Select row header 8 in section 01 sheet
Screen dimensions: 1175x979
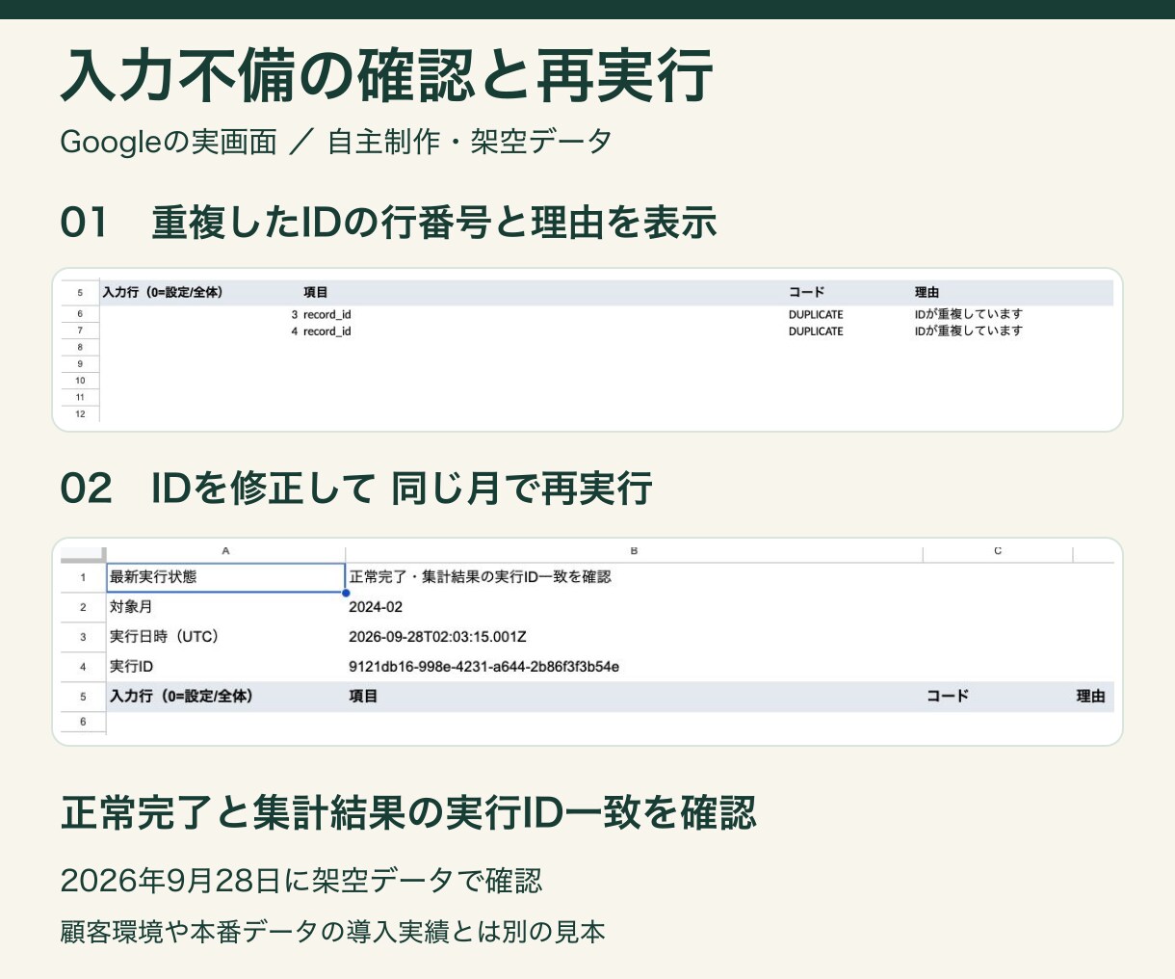point(80,347)
